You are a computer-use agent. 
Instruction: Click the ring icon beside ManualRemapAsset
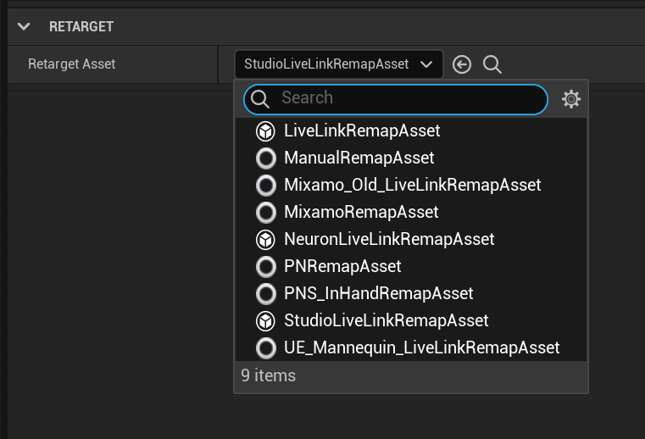(266, 158)
